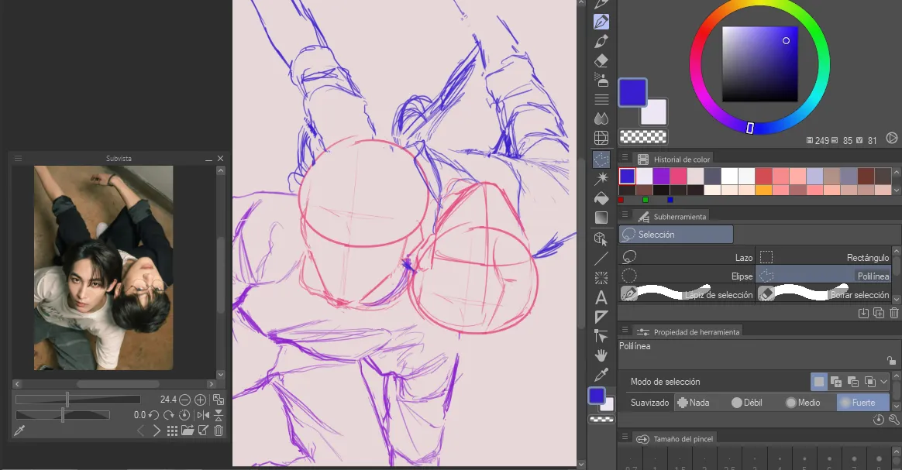The height and width of the screenshot is (470, 902).
Task: Choose the Ruler triangle tool
Action: pos(601,317)
